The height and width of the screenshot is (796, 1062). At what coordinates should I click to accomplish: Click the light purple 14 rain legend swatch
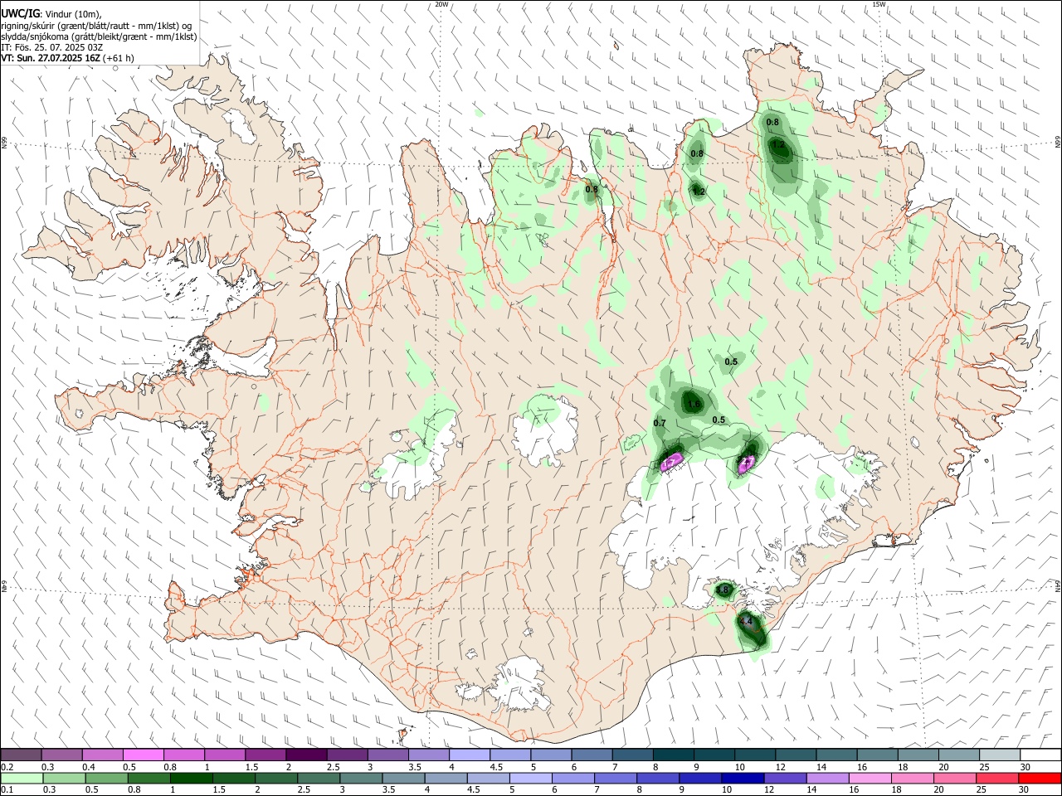(827, 778)
